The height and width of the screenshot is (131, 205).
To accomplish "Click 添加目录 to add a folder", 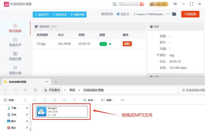I will pyautogui.click(x=60, y=14).
